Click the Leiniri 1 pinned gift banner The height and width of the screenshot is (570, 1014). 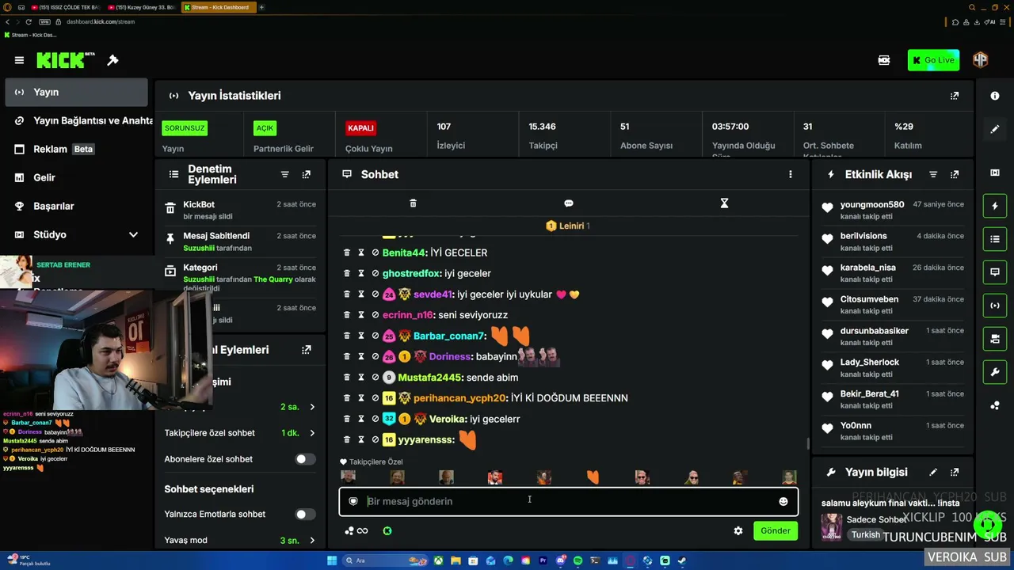tap(568, 226)
